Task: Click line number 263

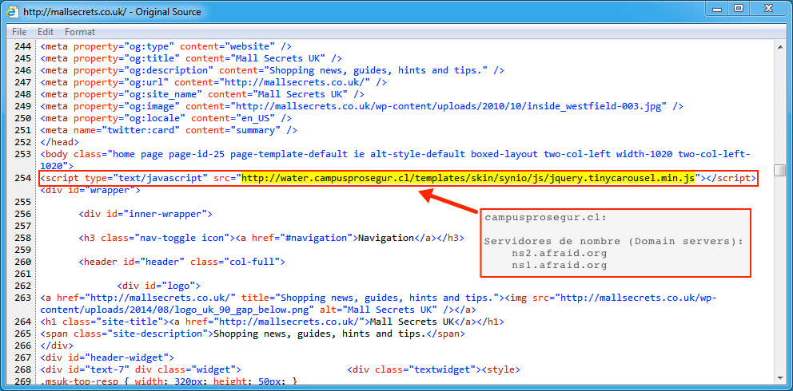Action: pyautogui.click(x=22, y=298)
